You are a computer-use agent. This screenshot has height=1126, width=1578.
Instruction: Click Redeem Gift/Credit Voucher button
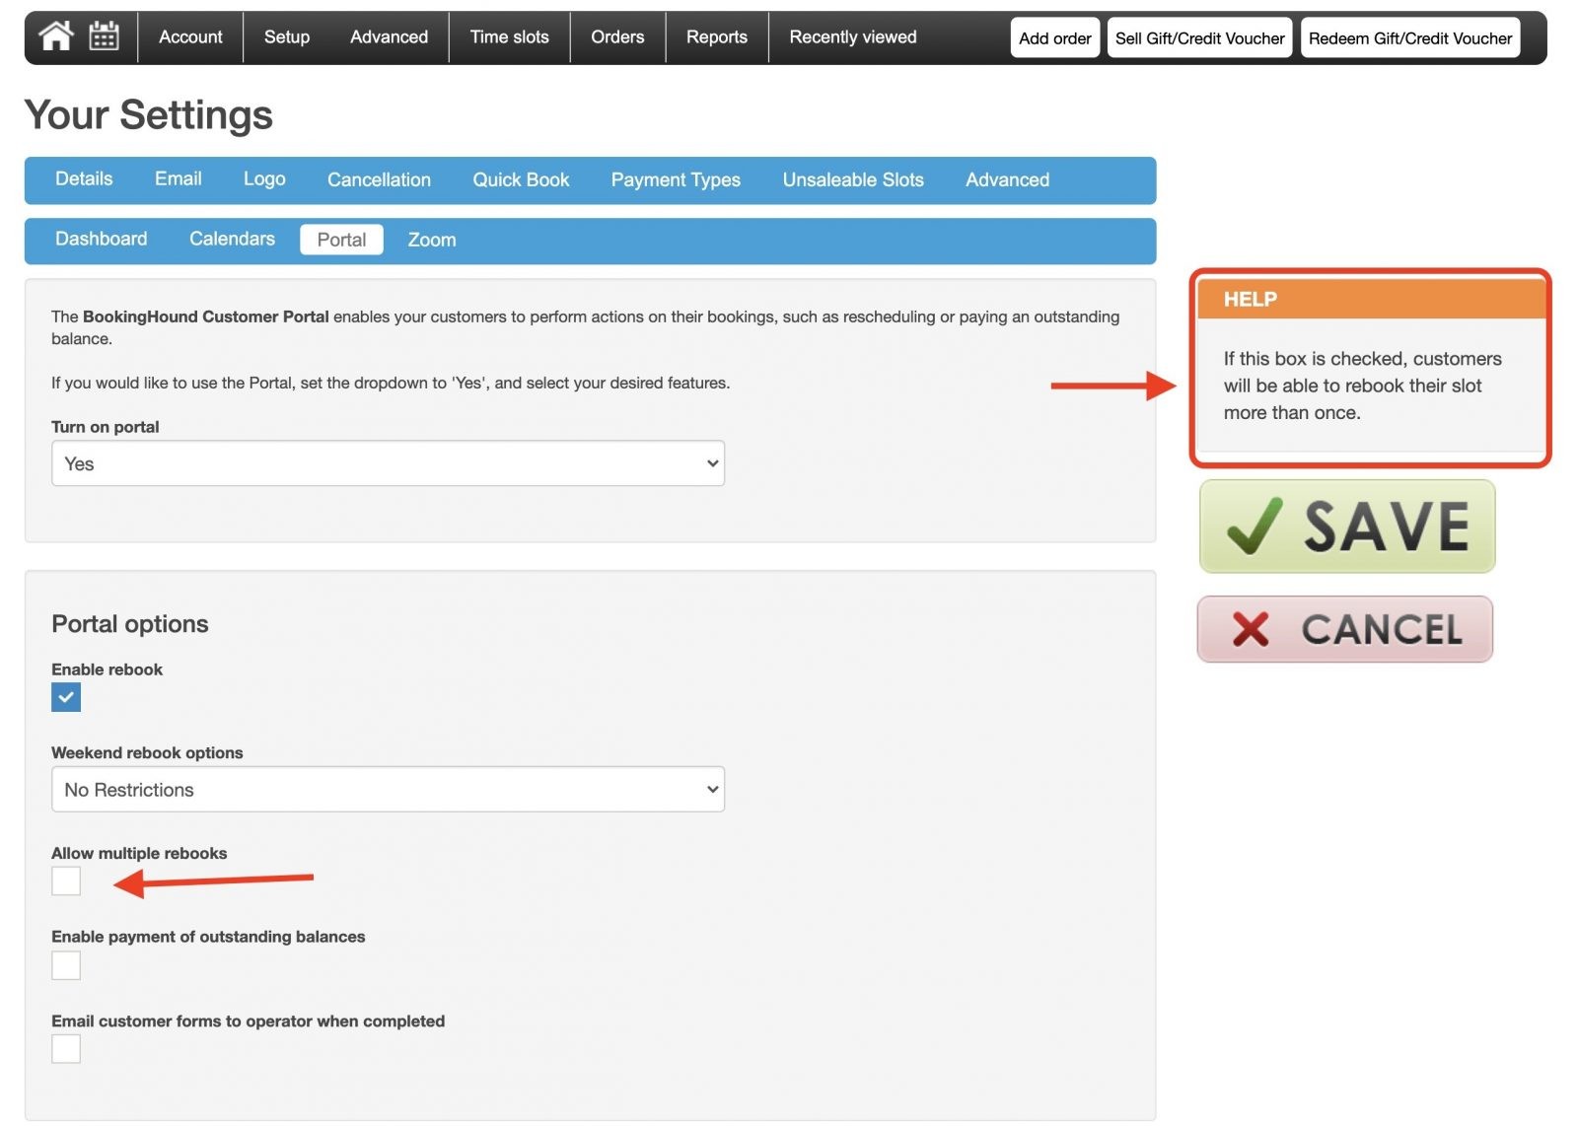pos(1409,38)
